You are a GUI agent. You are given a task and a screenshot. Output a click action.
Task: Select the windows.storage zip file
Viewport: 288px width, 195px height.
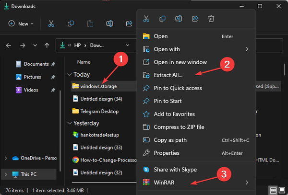click(104, 86)
